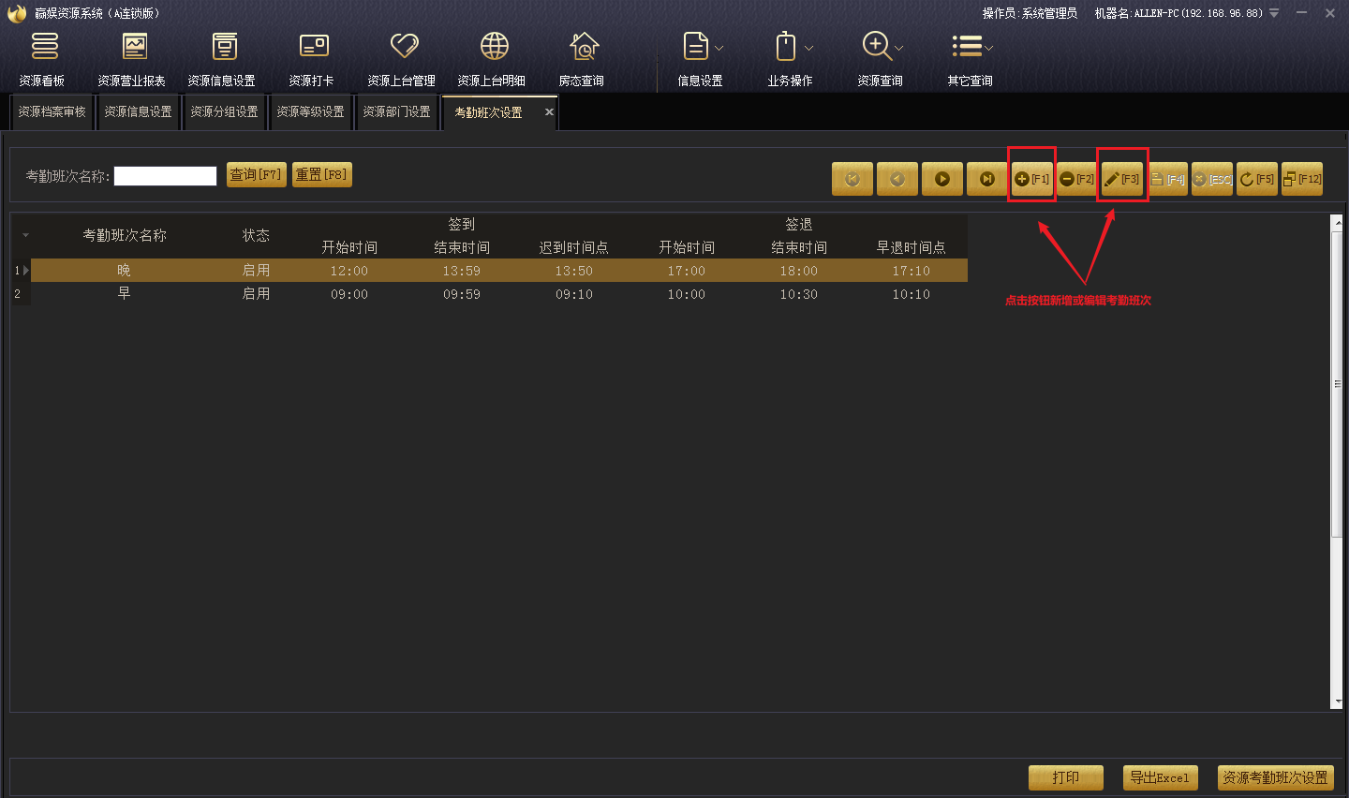Open 资源上台管理 heart icon

[x=402, y=58]
